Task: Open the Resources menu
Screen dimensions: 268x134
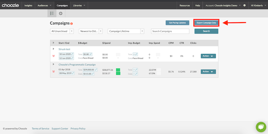Action: (185, 5)
